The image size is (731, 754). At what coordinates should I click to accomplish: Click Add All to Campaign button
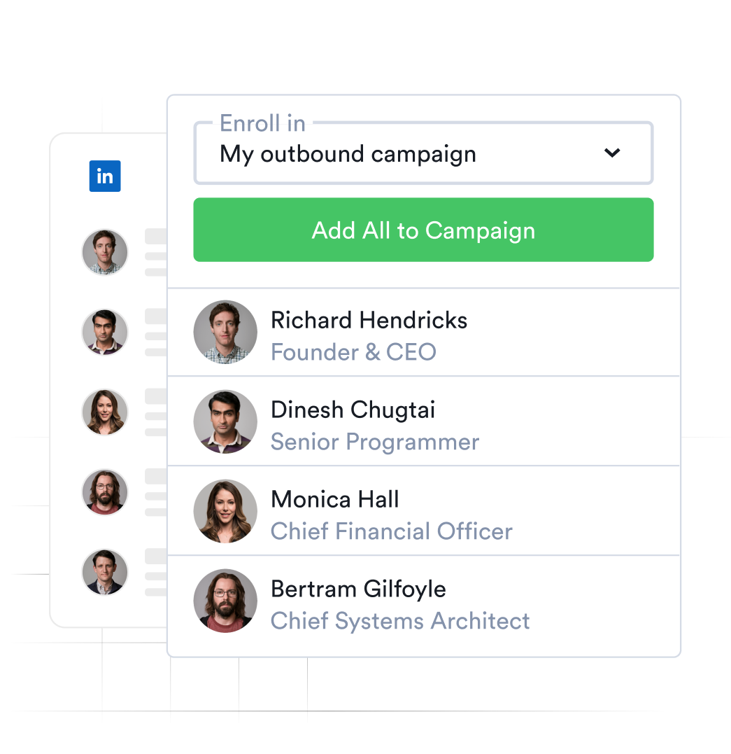[423, 230]
